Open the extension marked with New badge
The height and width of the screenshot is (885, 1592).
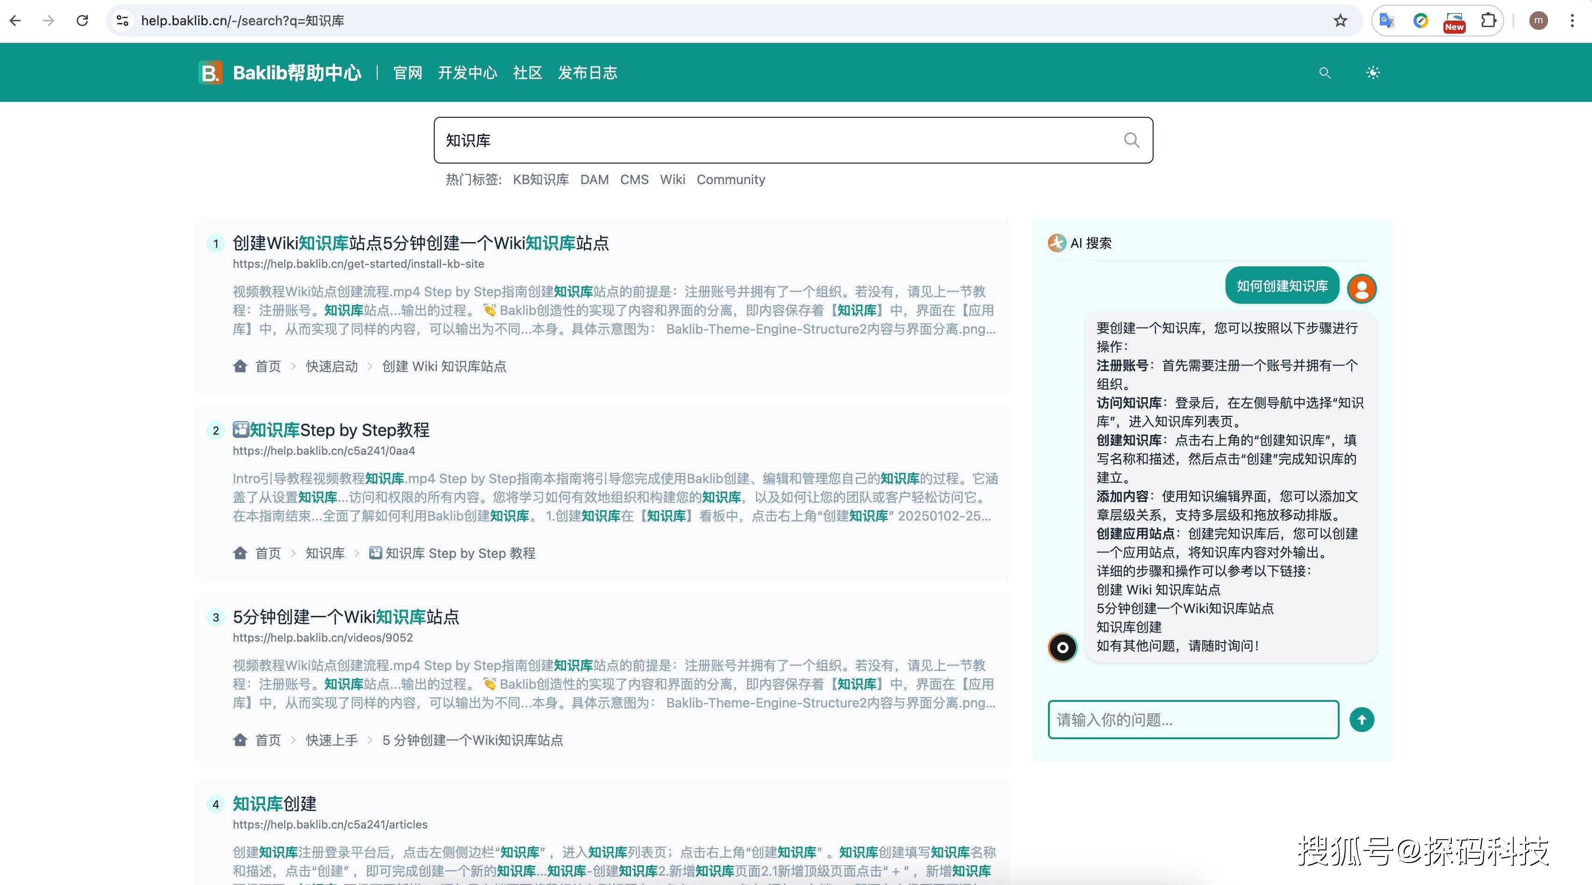tap(1454, 21)
